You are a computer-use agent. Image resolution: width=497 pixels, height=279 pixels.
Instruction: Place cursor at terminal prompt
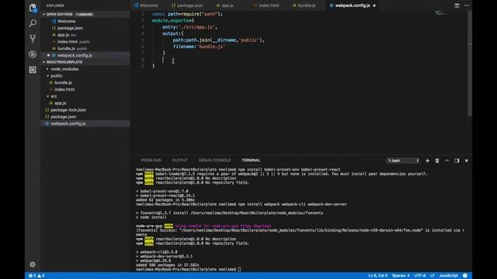point(239,270)
